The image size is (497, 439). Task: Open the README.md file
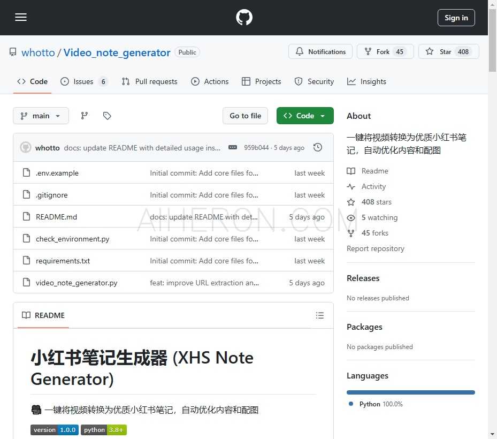[56, 217]
